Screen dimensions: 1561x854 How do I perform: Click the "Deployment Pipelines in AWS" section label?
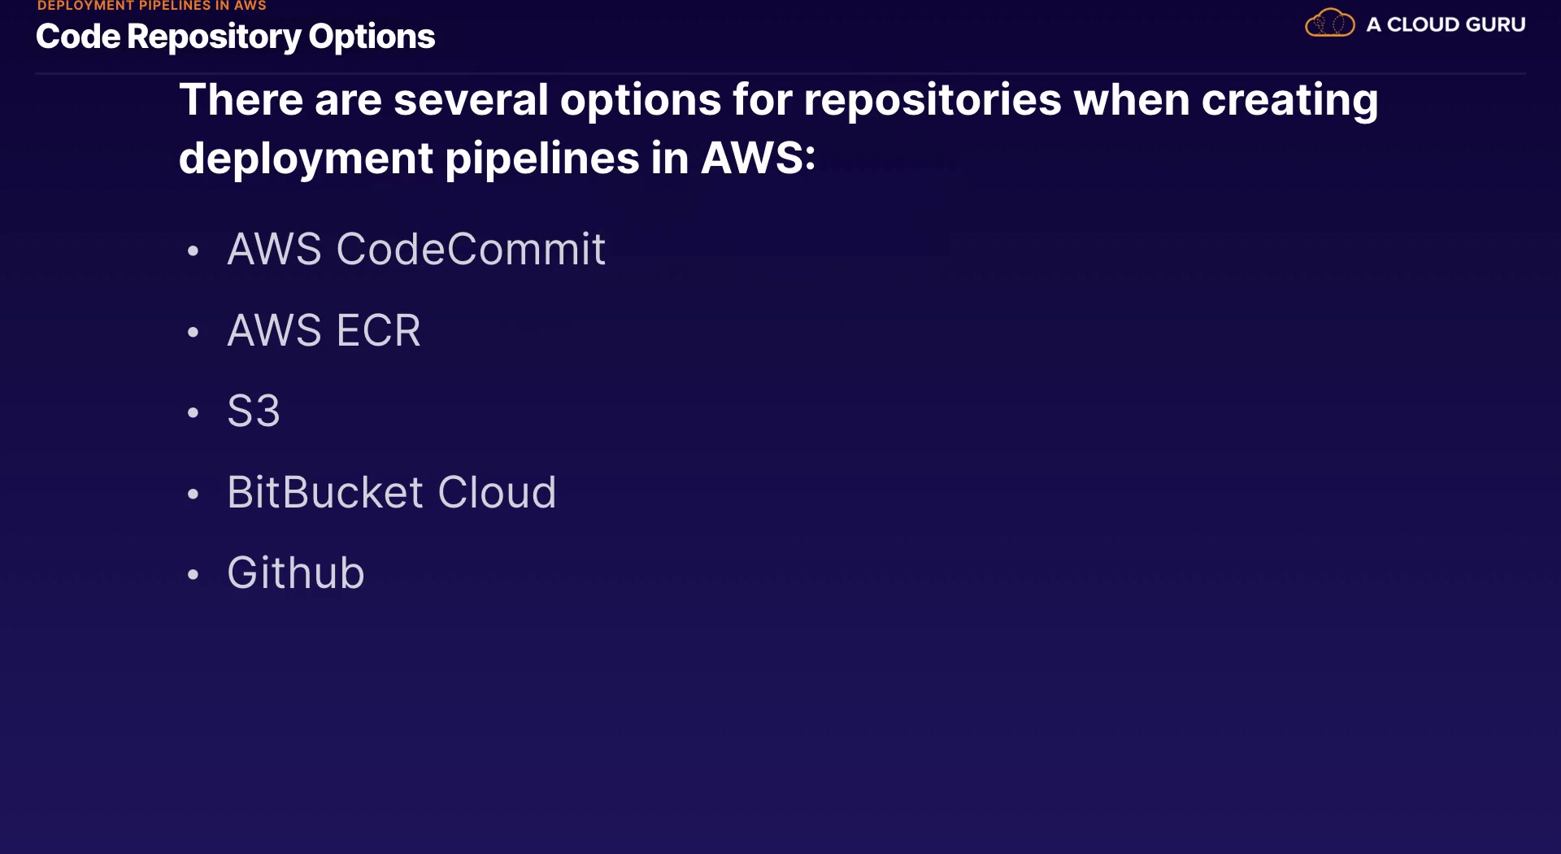click(x=152, y=6)
